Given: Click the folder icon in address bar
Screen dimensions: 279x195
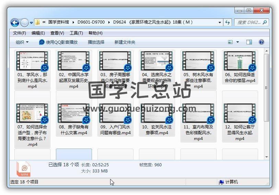Looking at the screenshot, I should coord(37,22).
